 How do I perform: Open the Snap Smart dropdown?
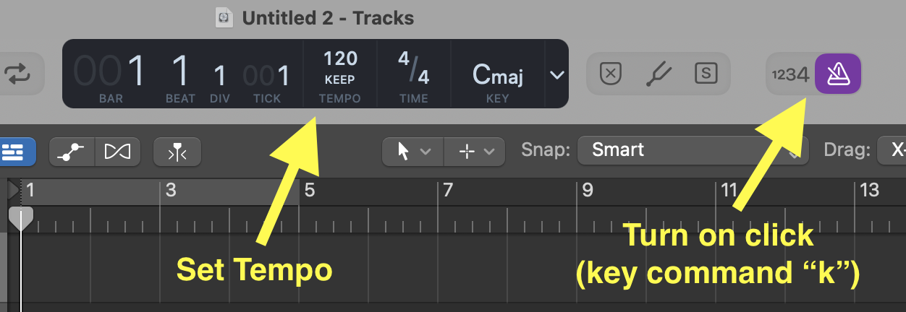pos(692,151)
